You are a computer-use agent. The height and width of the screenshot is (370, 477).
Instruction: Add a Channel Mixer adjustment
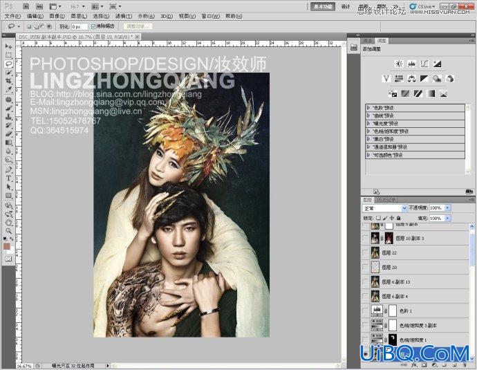450,79
